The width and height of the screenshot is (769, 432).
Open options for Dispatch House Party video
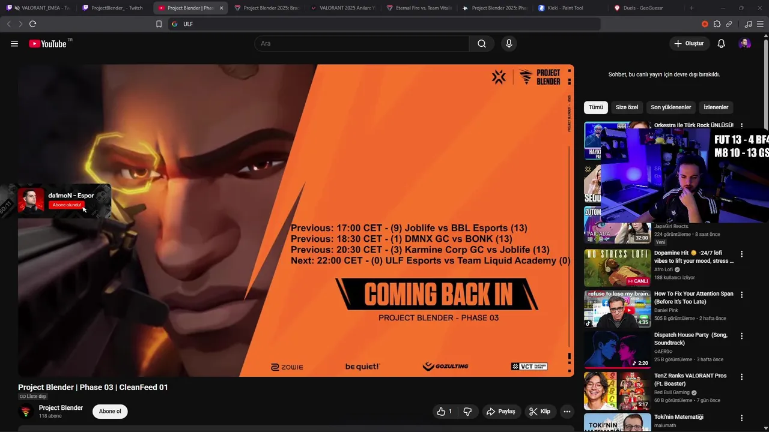[741, 336]
